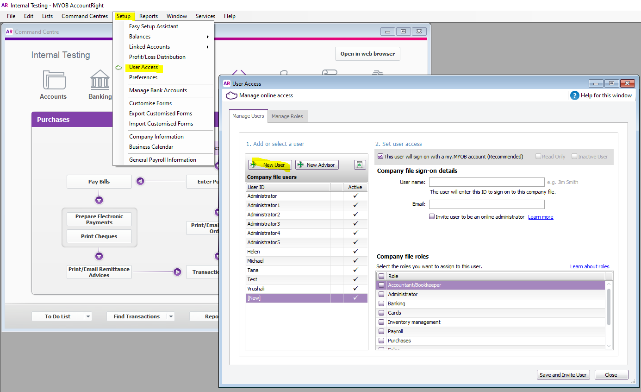Click the left arrow beside Pay Bills

click(x=140, y=182)
